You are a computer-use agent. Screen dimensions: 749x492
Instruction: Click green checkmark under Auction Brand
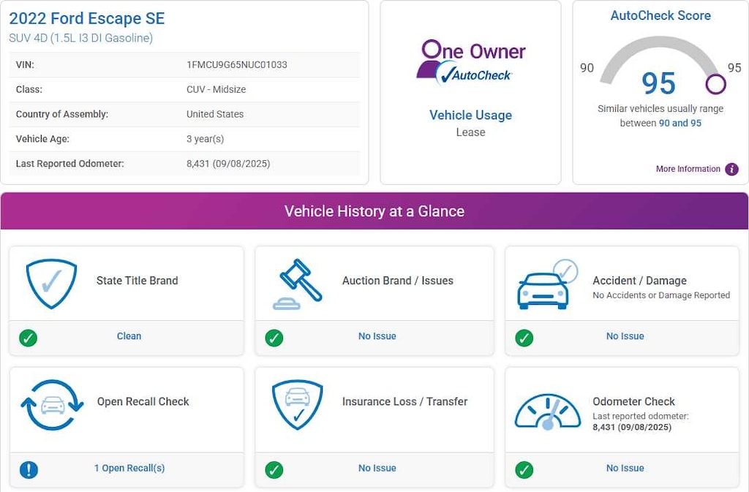274,338
